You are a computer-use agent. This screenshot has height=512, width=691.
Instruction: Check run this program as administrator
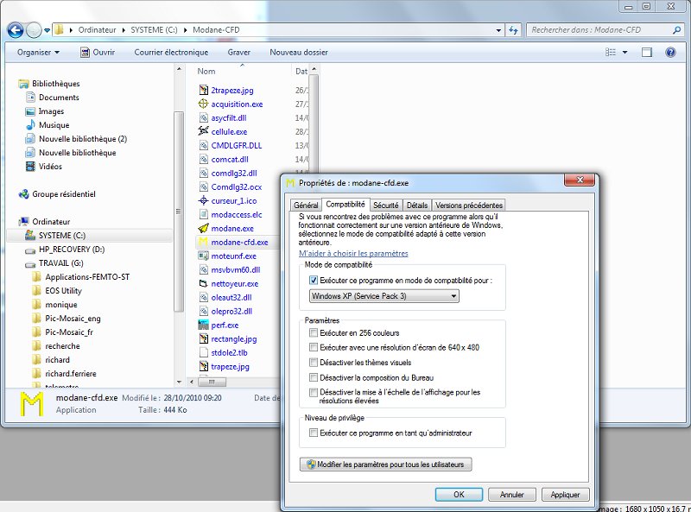pos(314,433)
